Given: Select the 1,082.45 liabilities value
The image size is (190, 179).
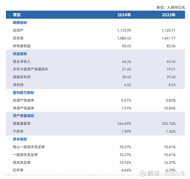Looking at the screenshot, I should click(x=124, y=38).
